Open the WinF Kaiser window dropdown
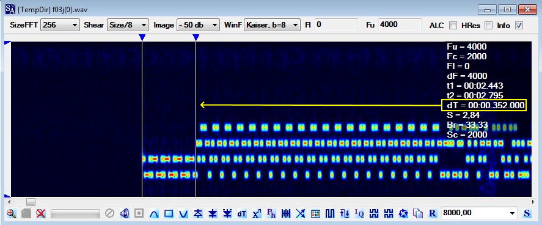Screen dimensions: 542x225 pos(272,25)
